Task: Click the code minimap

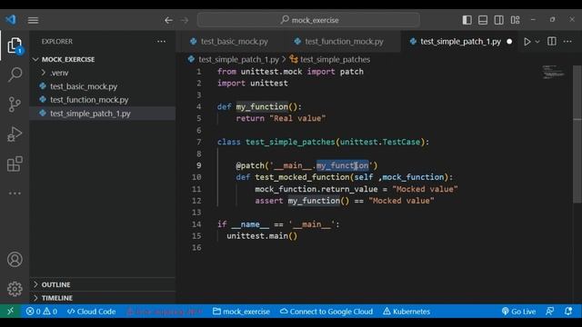Action: 553,72
